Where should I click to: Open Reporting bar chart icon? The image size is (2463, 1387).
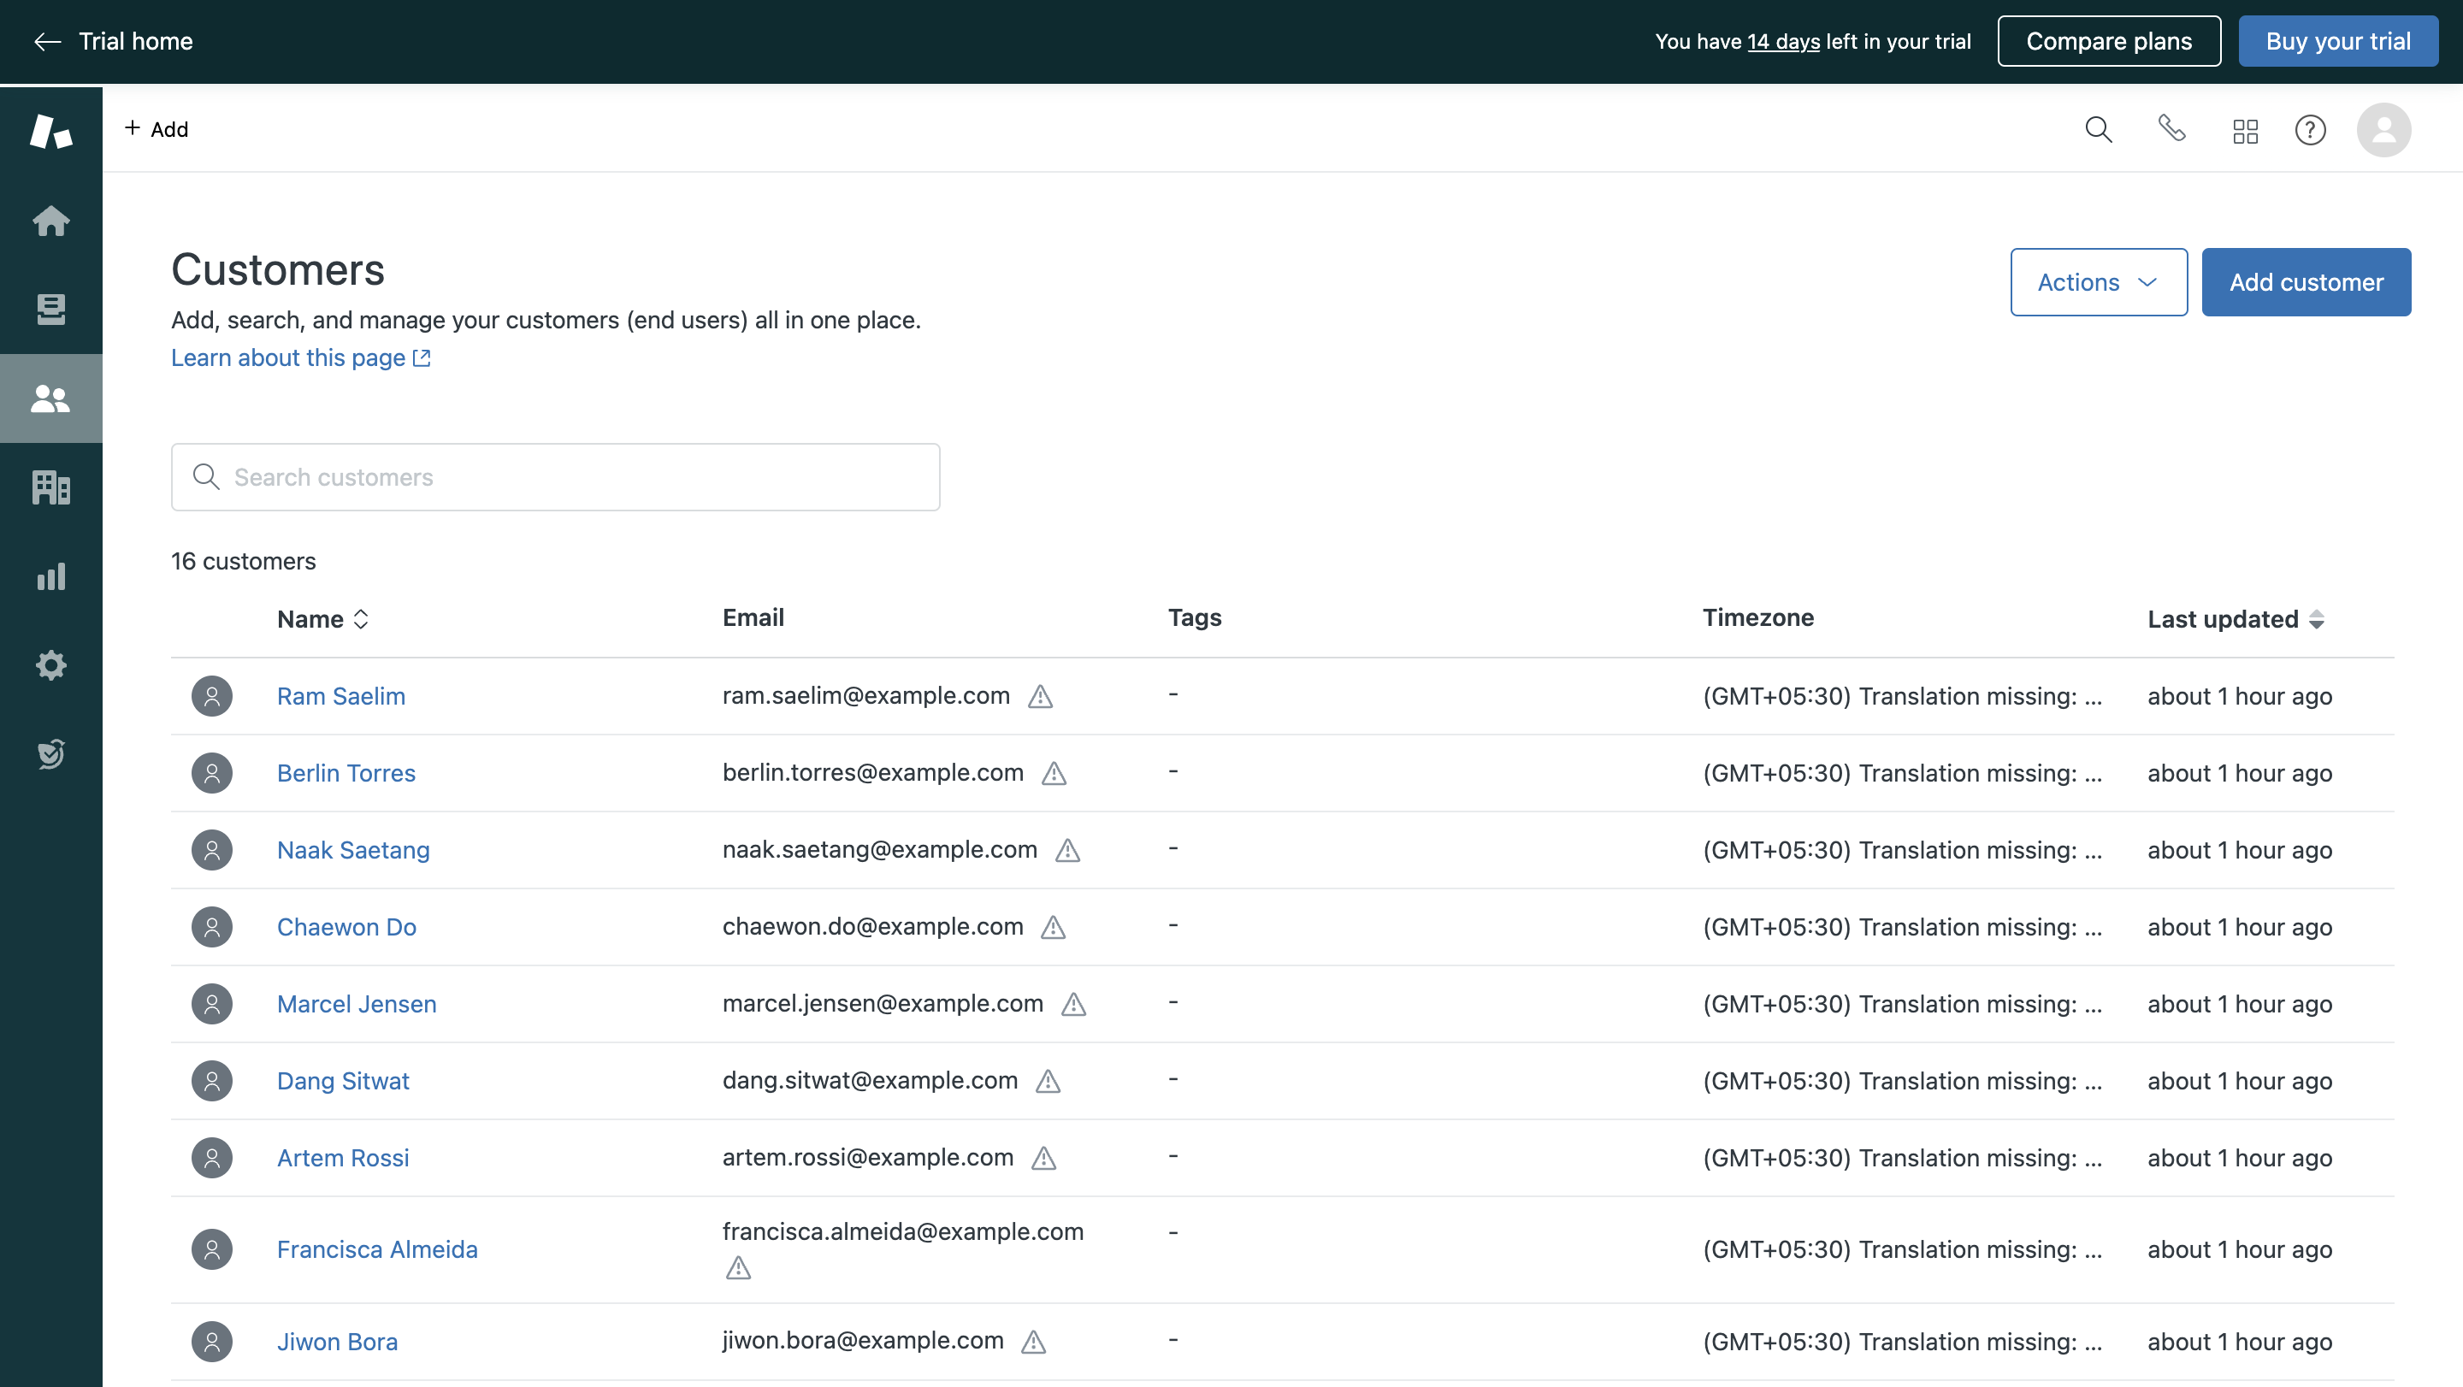click(x=50, y=576)
